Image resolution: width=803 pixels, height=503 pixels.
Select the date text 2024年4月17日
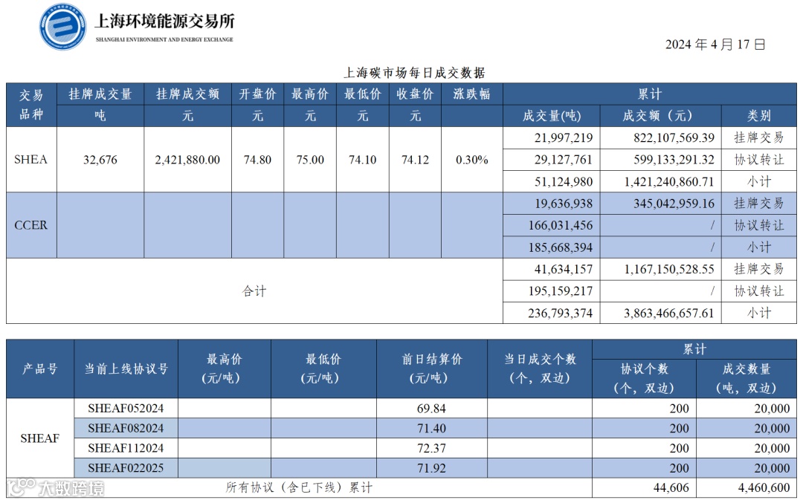(x=715, y=45)
